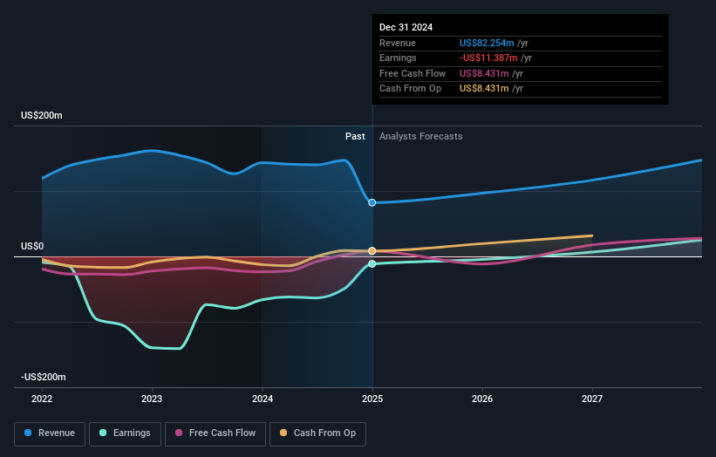Click the -US$200m y-axis label

tap(44, 377)
